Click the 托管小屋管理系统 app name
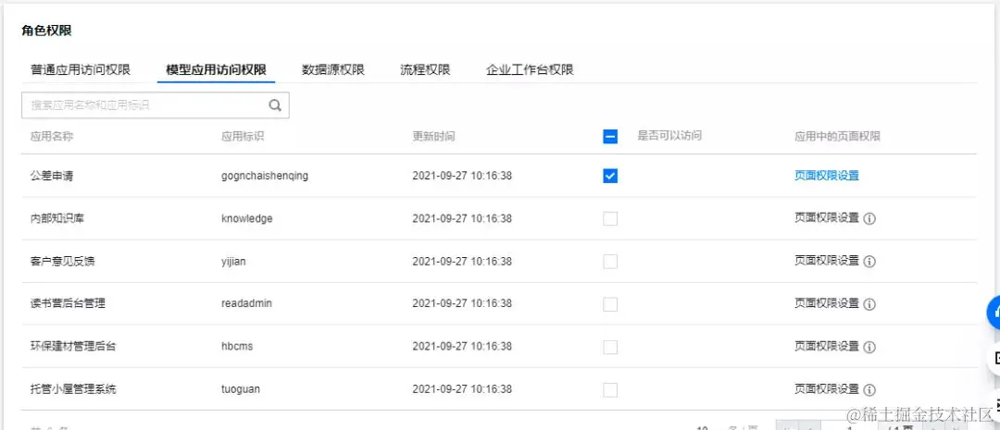 tap(73, 389)
